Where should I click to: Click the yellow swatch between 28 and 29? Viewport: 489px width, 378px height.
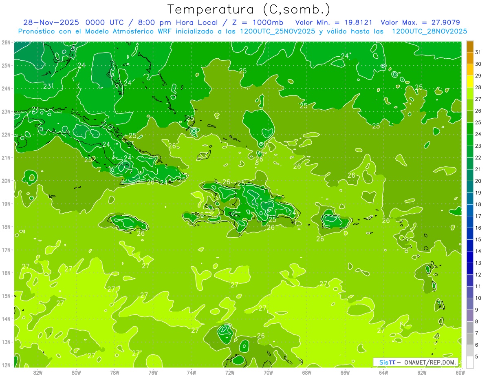coord(470,82)
